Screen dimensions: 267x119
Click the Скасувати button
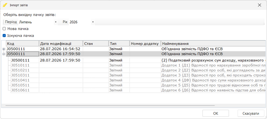tap(251, 113)
